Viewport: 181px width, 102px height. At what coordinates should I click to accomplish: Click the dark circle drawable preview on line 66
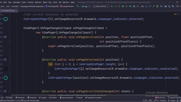[x=6, y=69]
